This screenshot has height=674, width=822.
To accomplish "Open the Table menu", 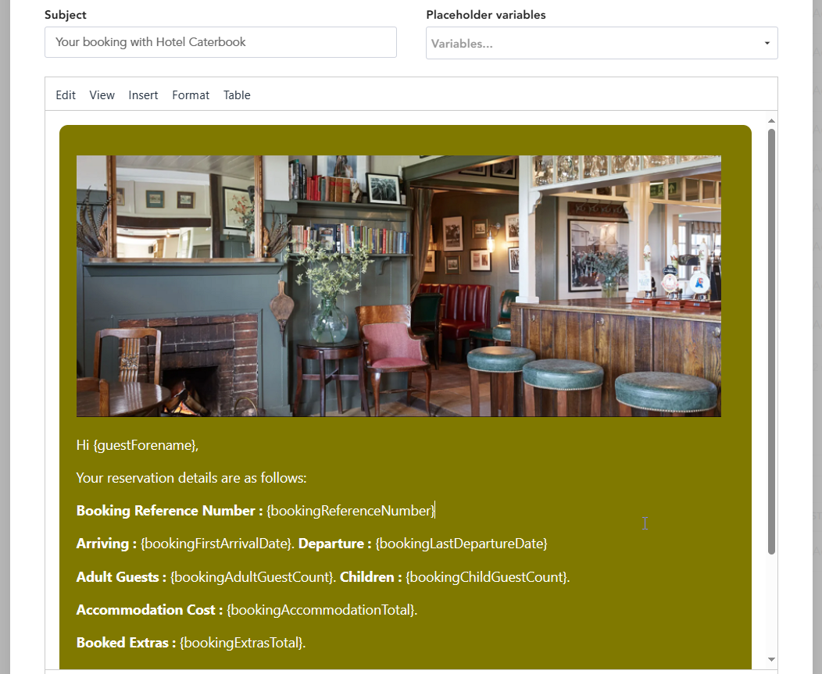I will (x=237, y=95).
